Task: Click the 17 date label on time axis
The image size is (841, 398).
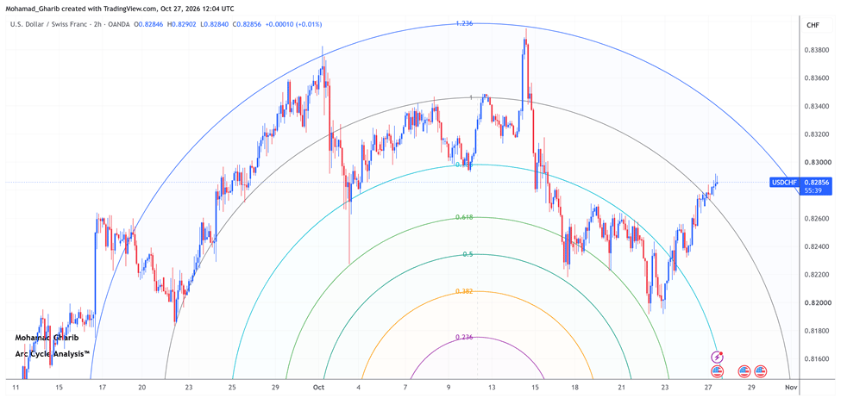Action: 103,388
